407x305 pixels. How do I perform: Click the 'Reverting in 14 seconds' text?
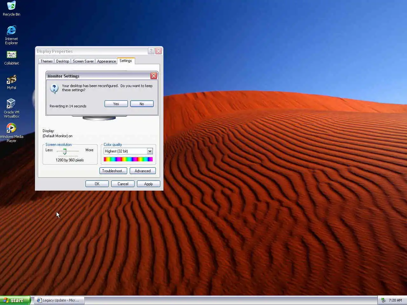click(x=68, y=106)
